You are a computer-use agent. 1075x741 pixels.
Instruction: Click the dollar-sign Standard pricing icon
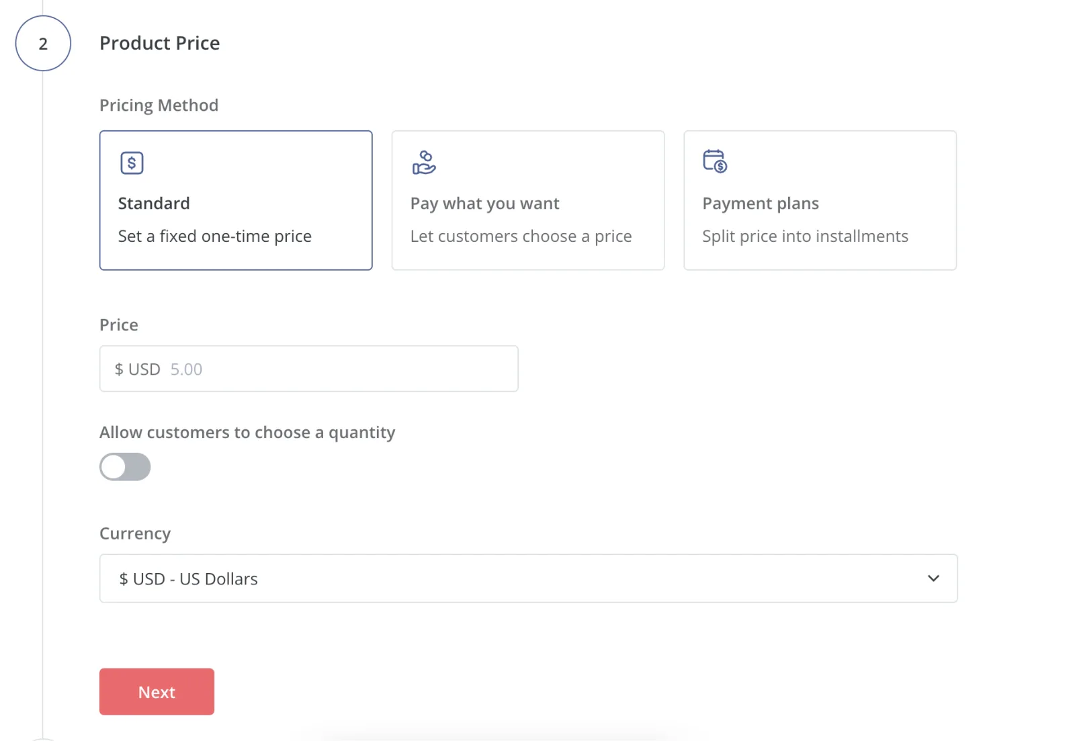coord(132,163)
